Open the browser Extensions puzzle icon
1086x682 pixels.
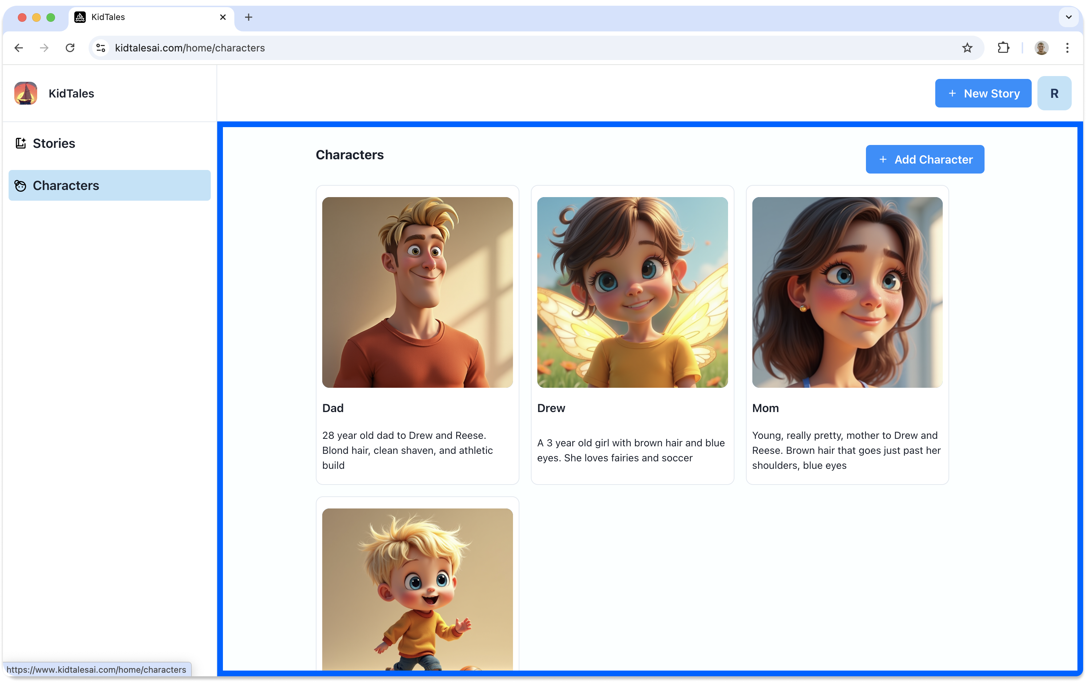click(1003, 48)
